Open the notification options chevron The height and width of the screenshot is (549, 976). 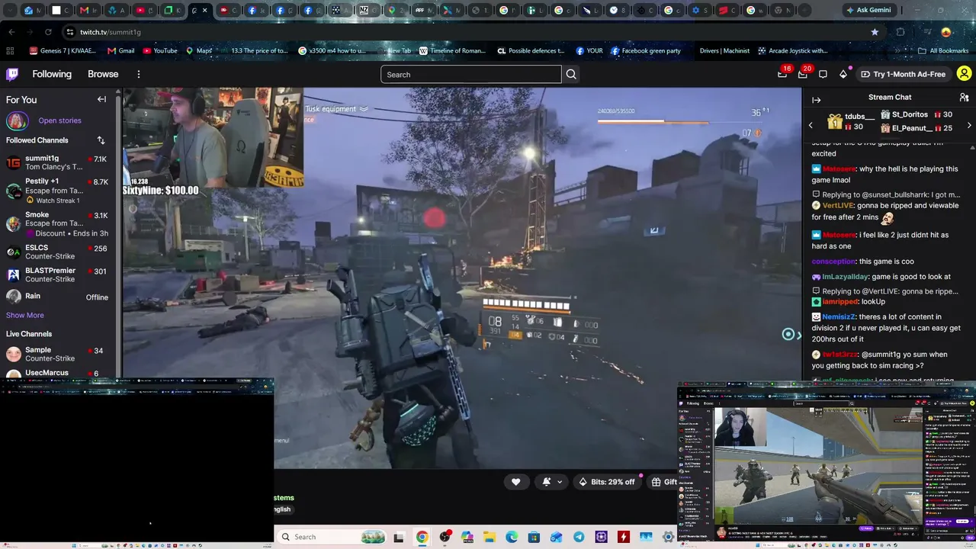560,482
